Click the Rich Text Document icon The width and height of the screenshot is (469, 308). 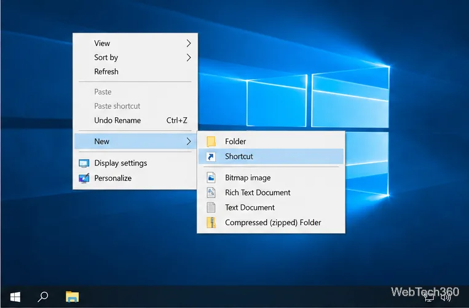(x=211, y=193)
